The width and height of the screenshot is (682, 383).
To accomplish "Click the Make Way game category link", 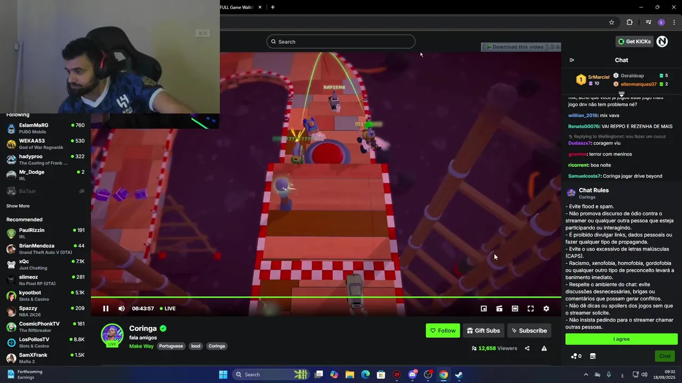I will click(x=141, y=346).
